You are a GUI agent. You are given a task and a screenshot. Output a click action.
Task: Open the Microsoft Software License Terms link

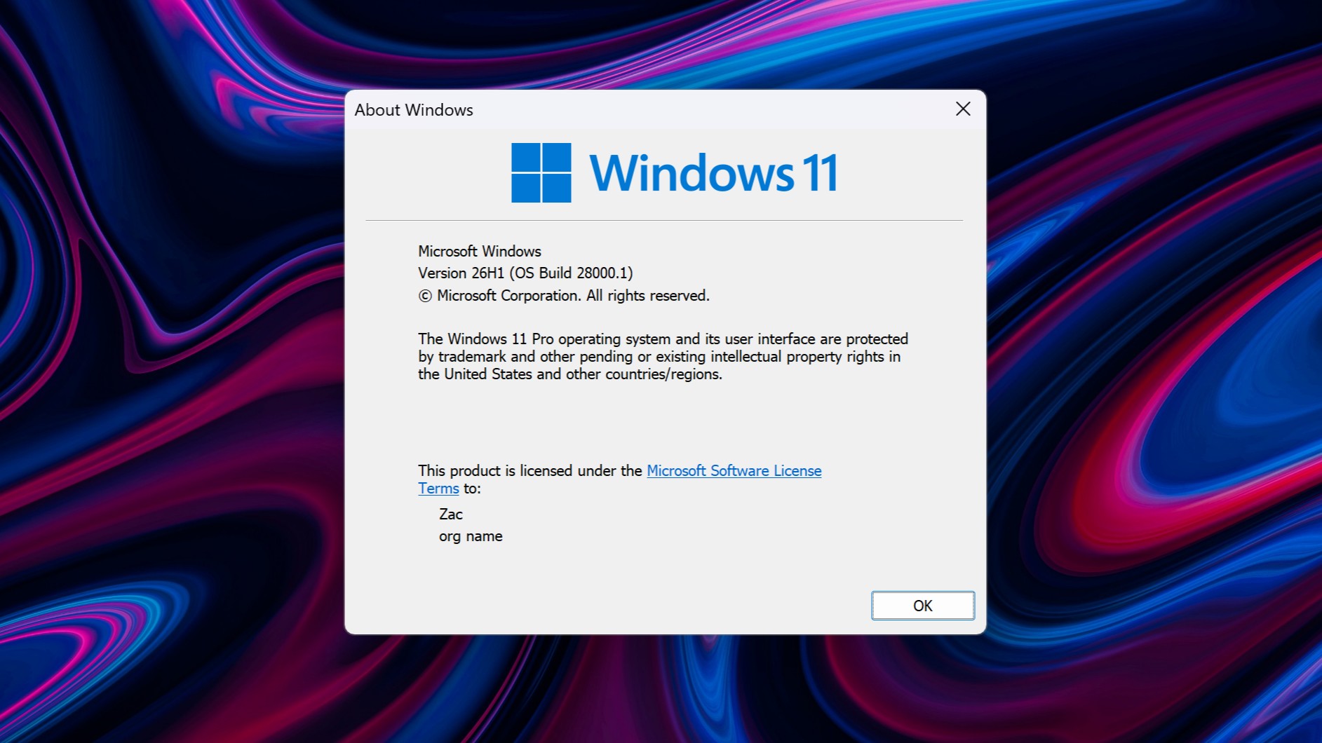click(734, 470)
